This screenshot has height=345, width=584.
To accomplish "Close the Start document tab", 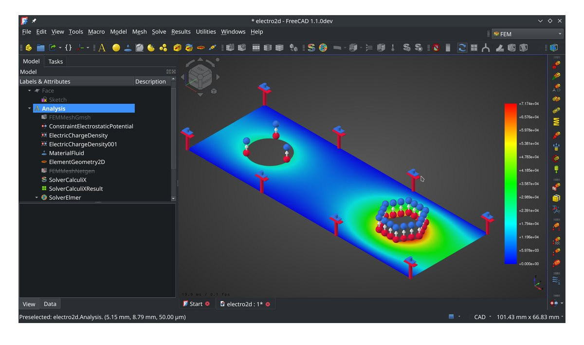I will pos(207,304).
